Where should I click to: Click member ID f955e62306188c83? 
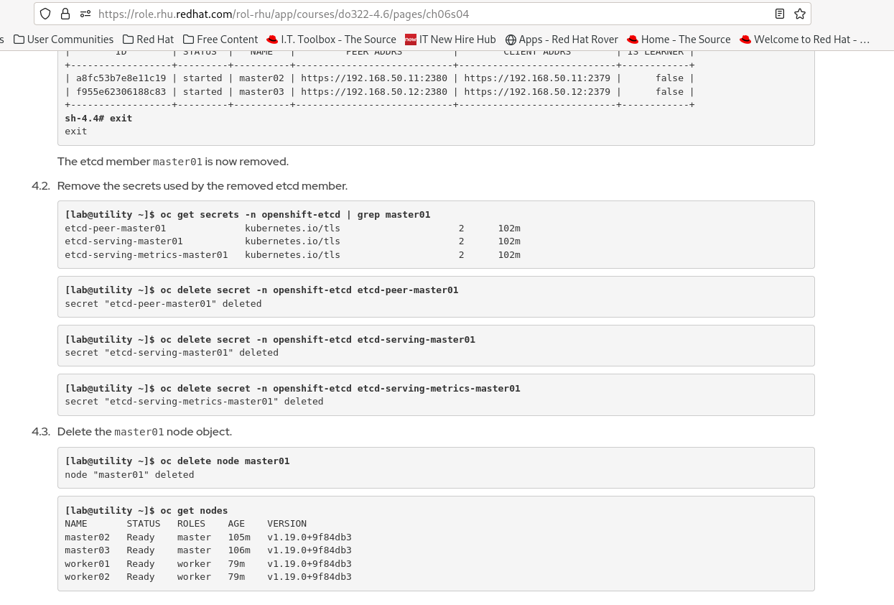coord(121,92)
